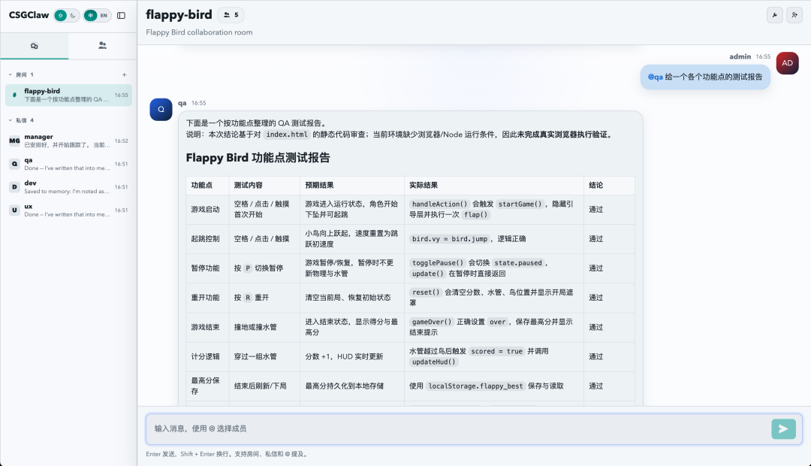Click 通过 in the 游戏启动 row
Image resolution: width=811 pixels, height=466 pixels.
pos(595,210)
